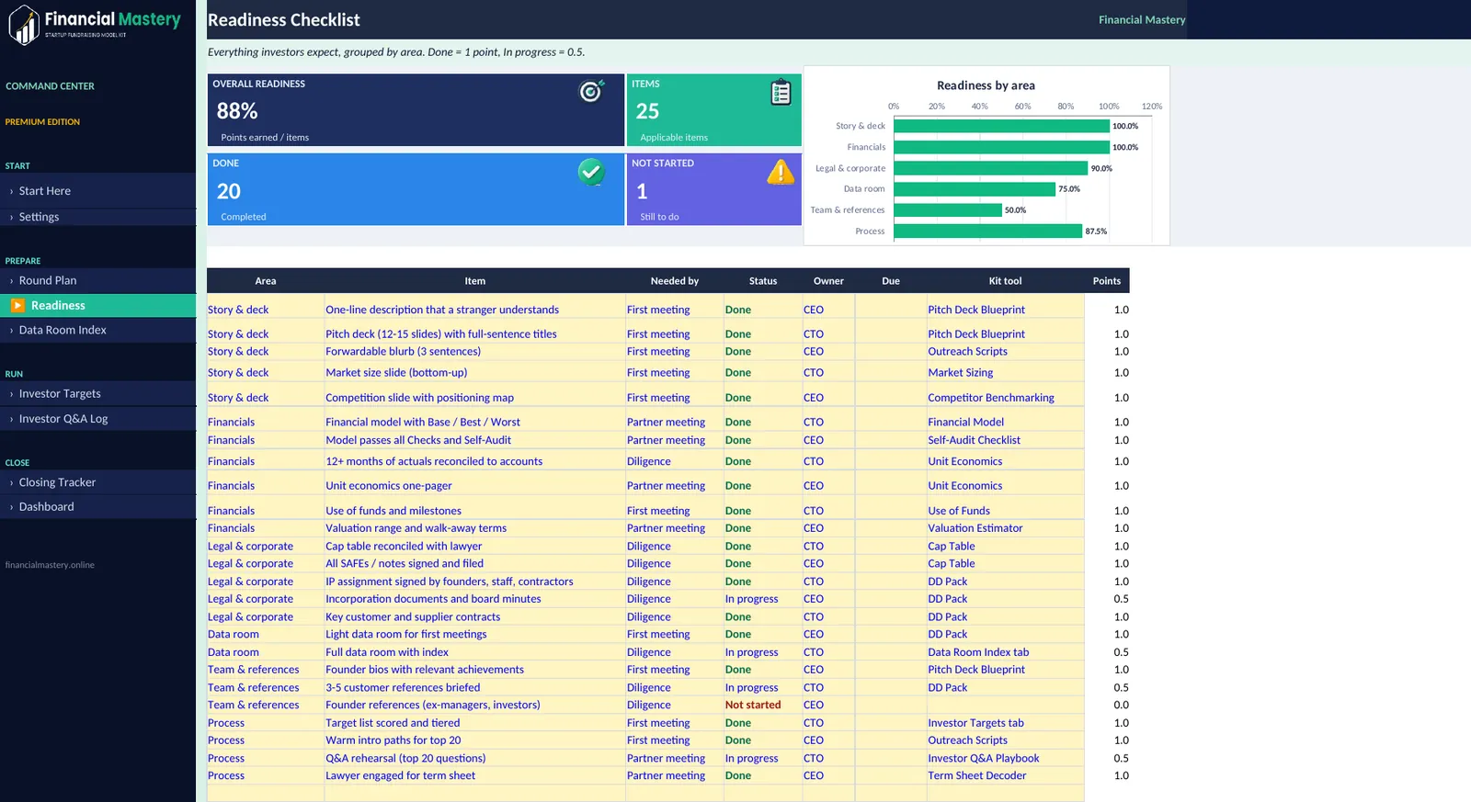Click the Financial Mastery logo icon
This screenshot has width=1471, height=802.
tap(24, 24)
